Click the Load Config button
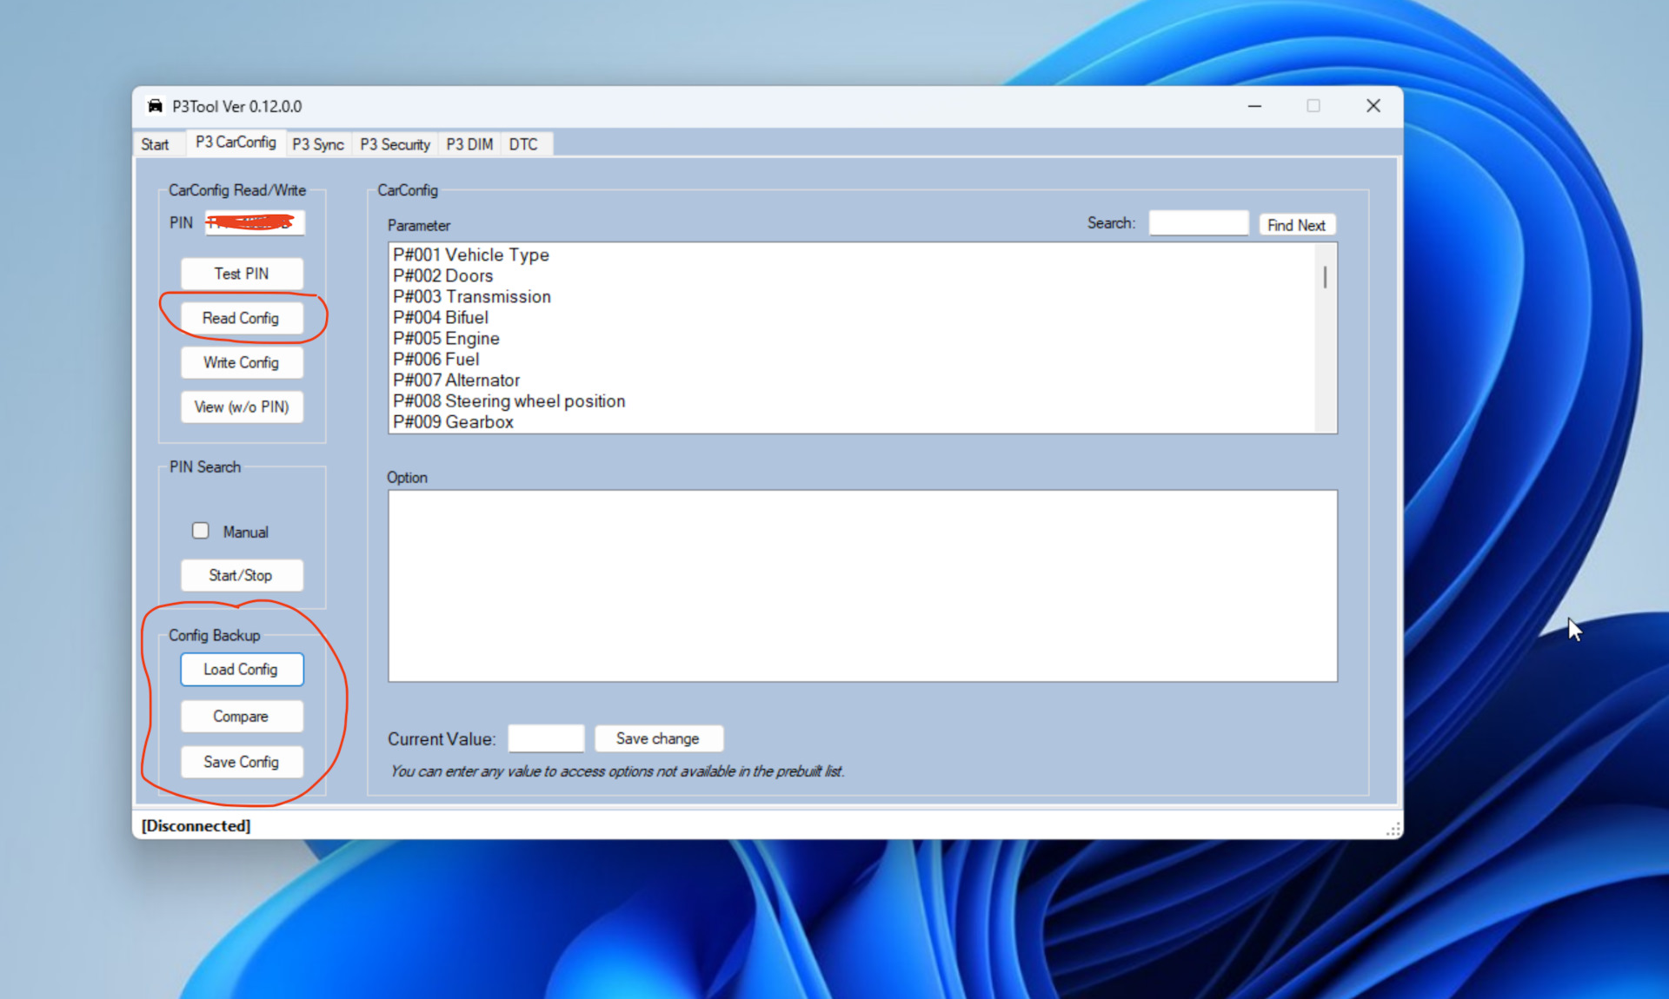The height and width of the screenshot is (999, 1669). pyautogui.click(x=241, y=669)
